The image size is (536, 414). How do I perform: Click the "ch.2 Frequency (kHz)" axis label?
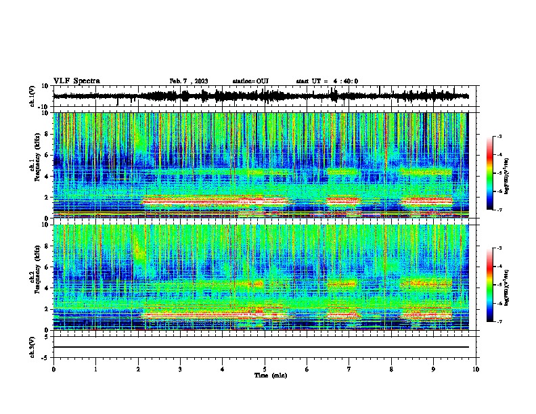point(35,269)
